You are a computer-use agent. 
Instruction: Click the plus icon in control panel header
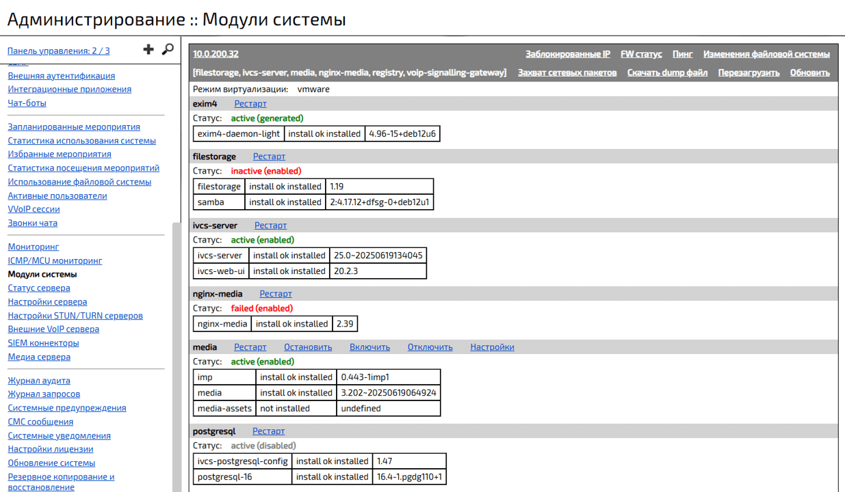(x=148, y=49)
